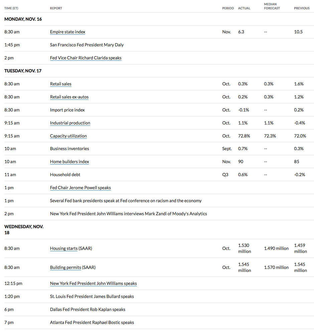Image resolution: width=314 pixels, height=331 pixels.
Task: Click the Import price index row text
Action: tap(67, 110)
